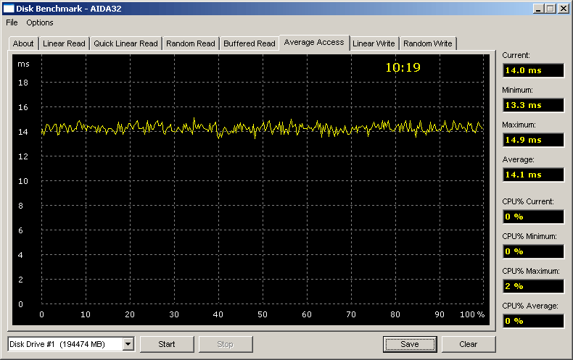Image resolution: width=573 pixels, height=360 pixels.
Task: Switch to the Linear Read tab
Action: pyautogui.click(x=64, y=43)
